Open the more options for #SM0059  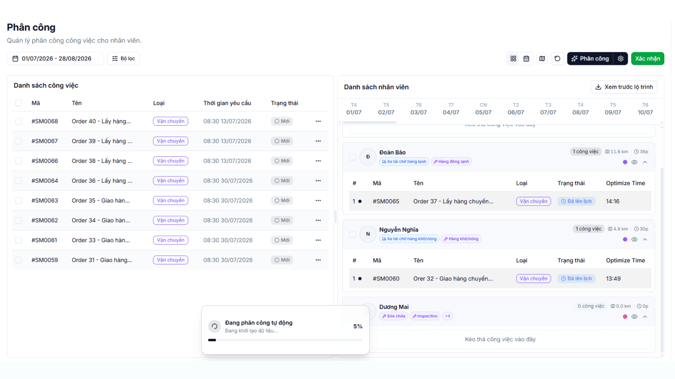[x=318, y=260]
